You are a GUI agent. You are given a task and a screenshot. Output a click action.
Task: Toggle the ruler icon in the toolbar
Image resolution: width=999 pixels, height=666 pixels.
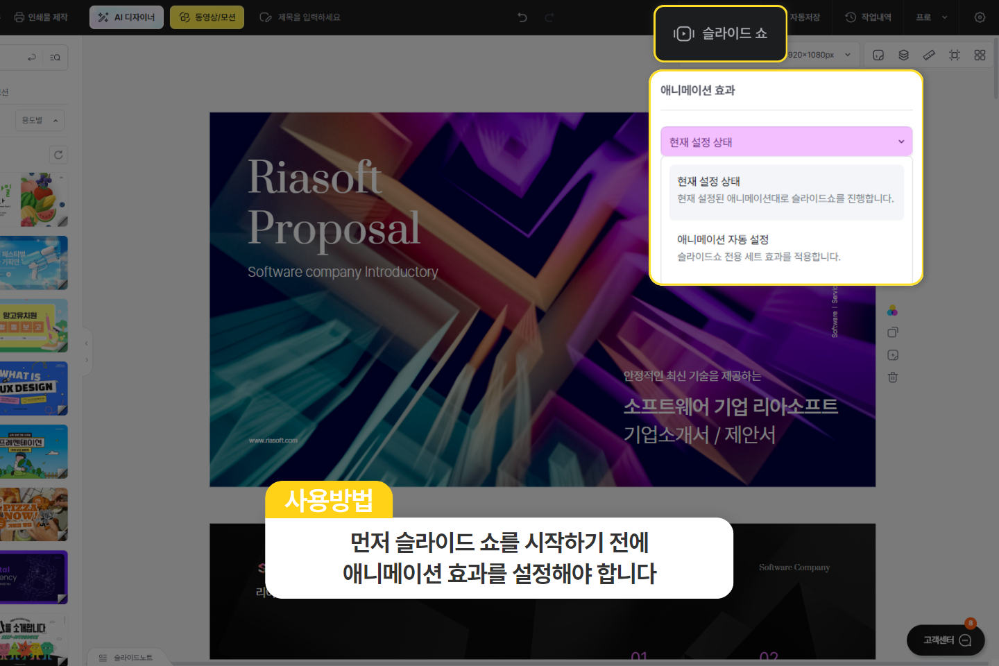tap(929, 55)
